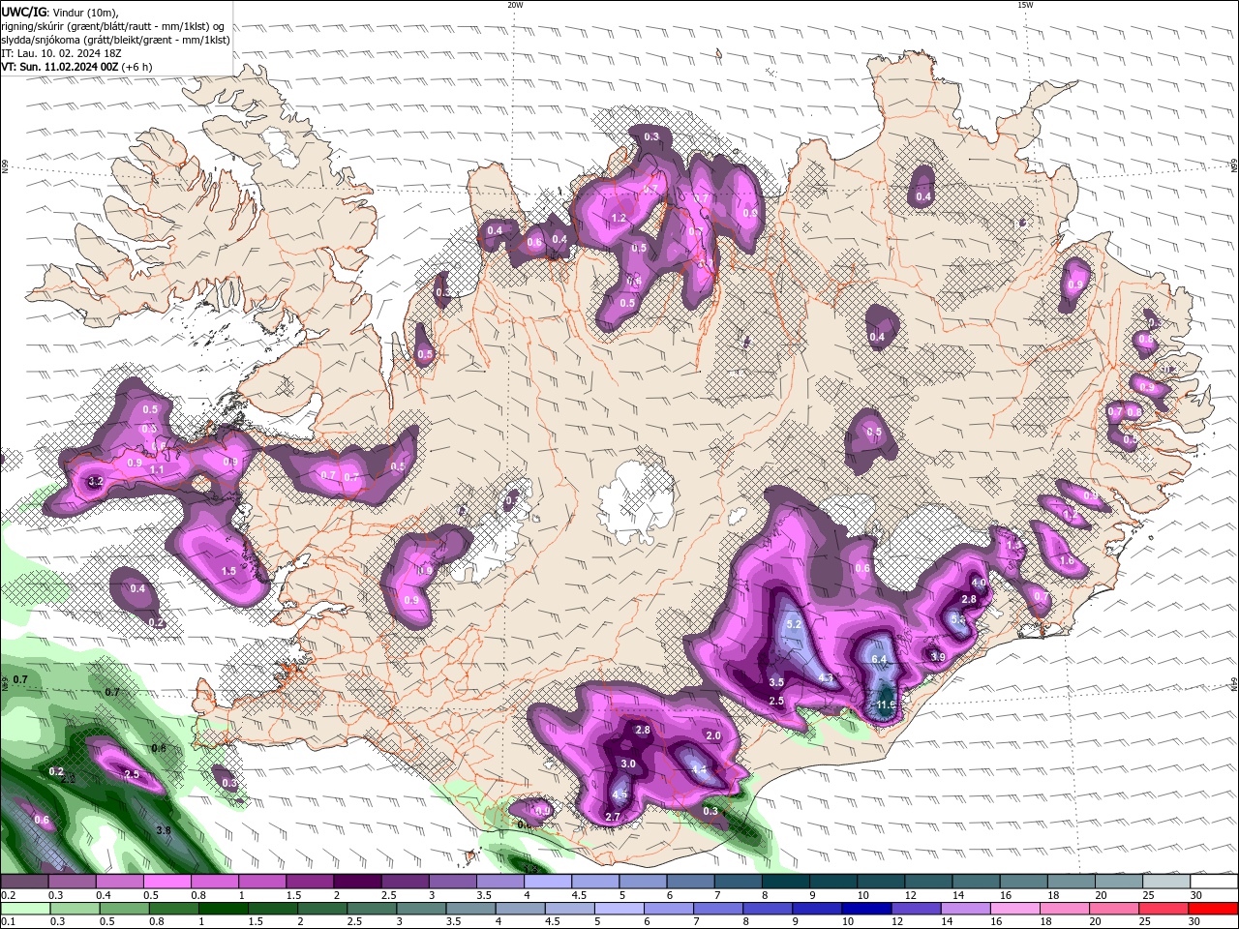Screen dimensions: 1239x929
Task: Click the bright pink 0.5 swatch in upper legend
Action: 166,883
